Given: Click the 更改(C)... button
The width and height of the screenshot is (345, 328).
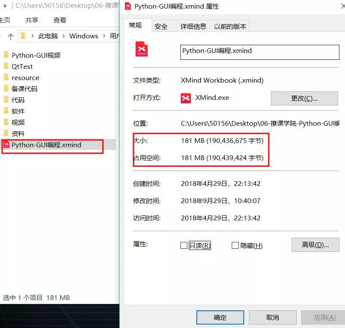Looking at the screenshot, I should pos(304,98).
